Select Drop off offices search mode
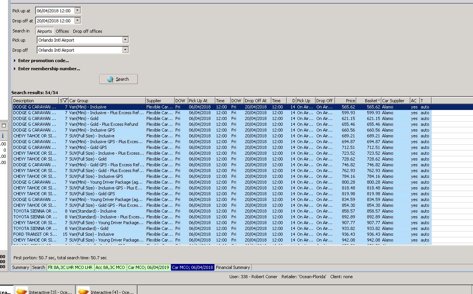Image resolution: width=473 pixels, height=294 pixels. pyautogui.click(x=88, y=31)
